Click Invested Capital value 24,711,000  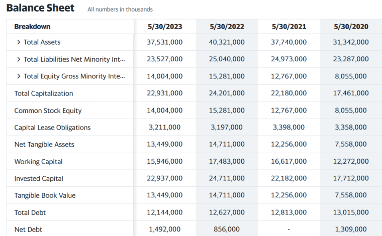point(227,178)
